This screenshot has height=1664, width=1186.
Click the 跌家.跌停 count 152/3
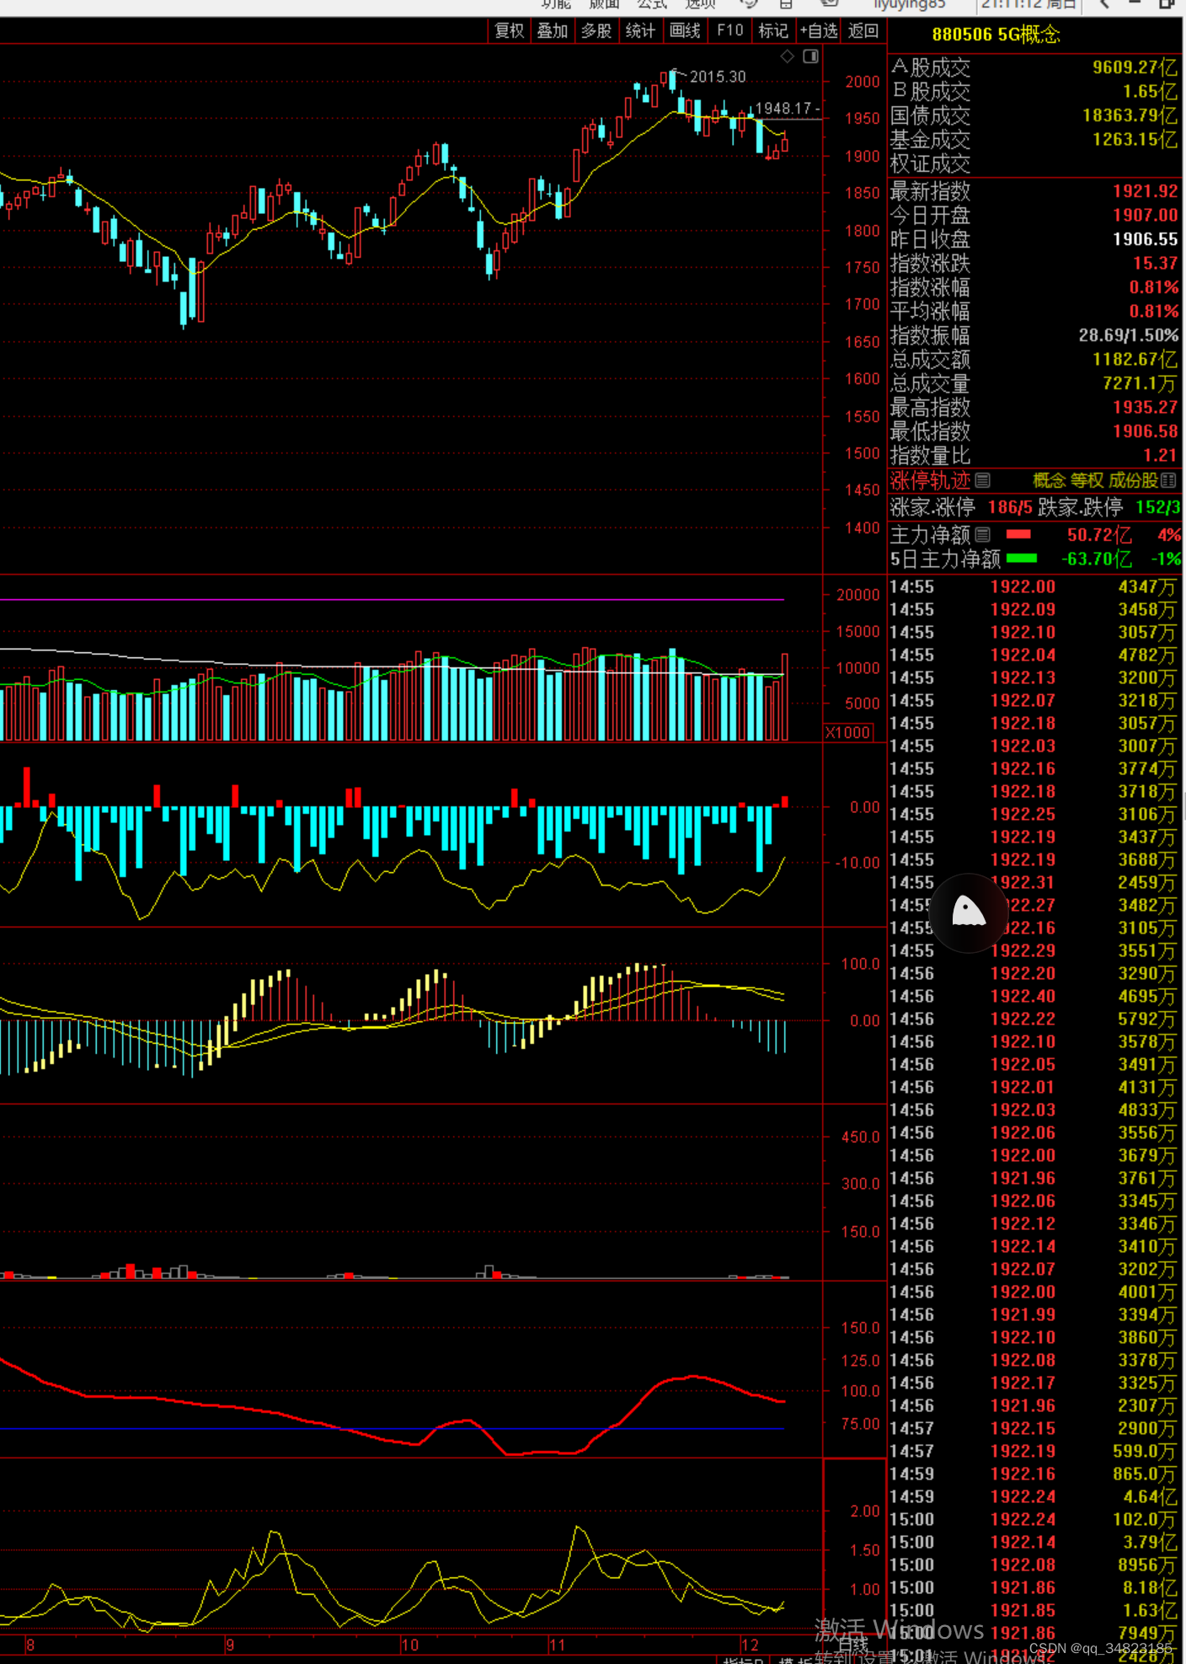1157,507
